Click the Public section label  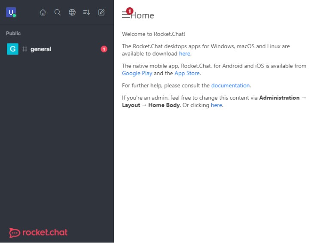(13, 34)
